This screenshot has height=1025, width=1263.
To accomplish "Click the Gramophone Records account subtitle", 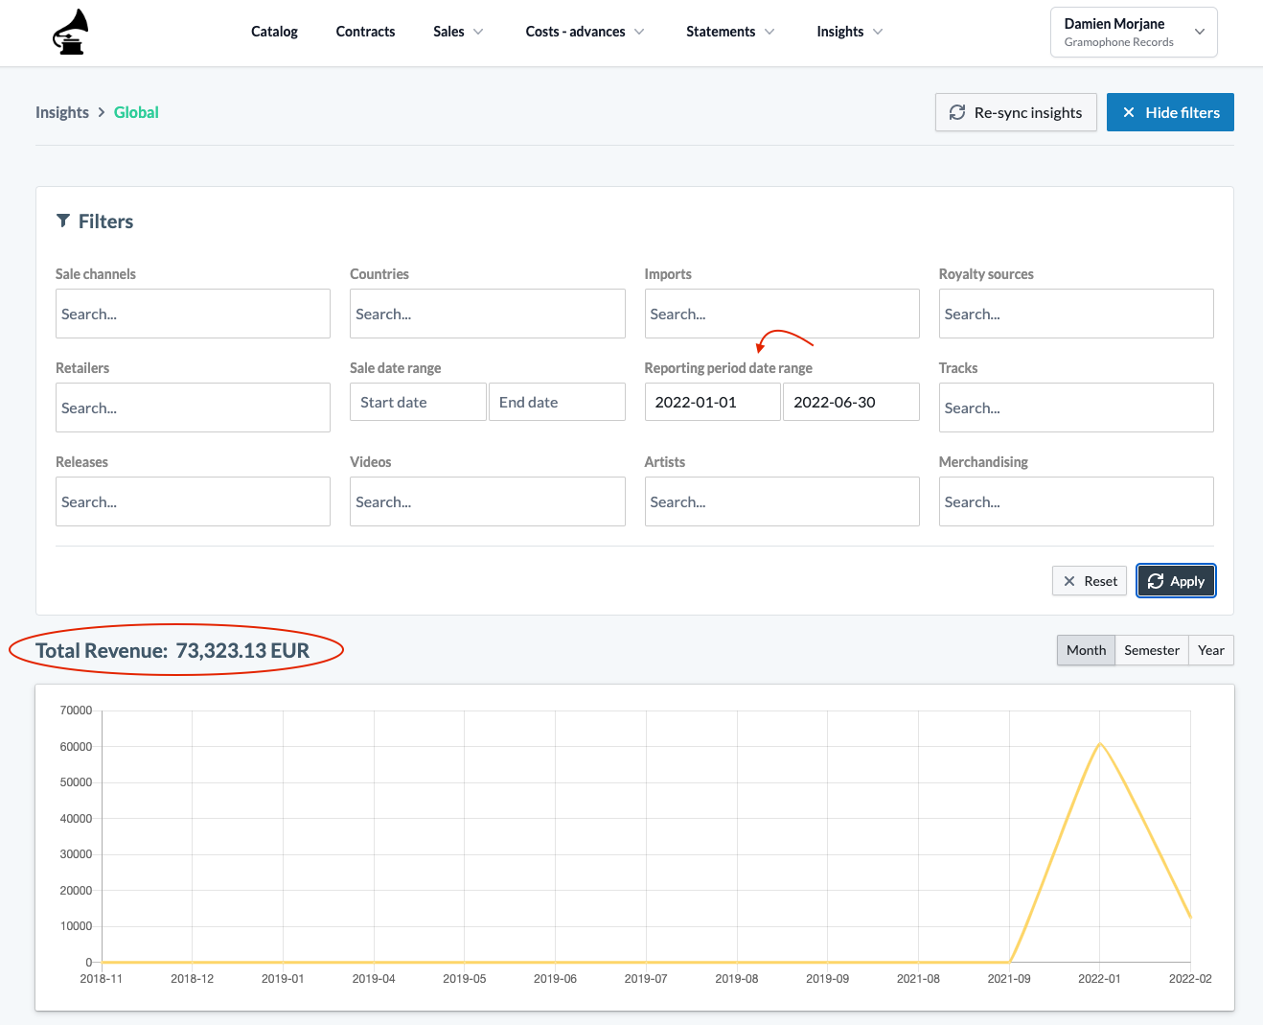I will pos(1118,42).
